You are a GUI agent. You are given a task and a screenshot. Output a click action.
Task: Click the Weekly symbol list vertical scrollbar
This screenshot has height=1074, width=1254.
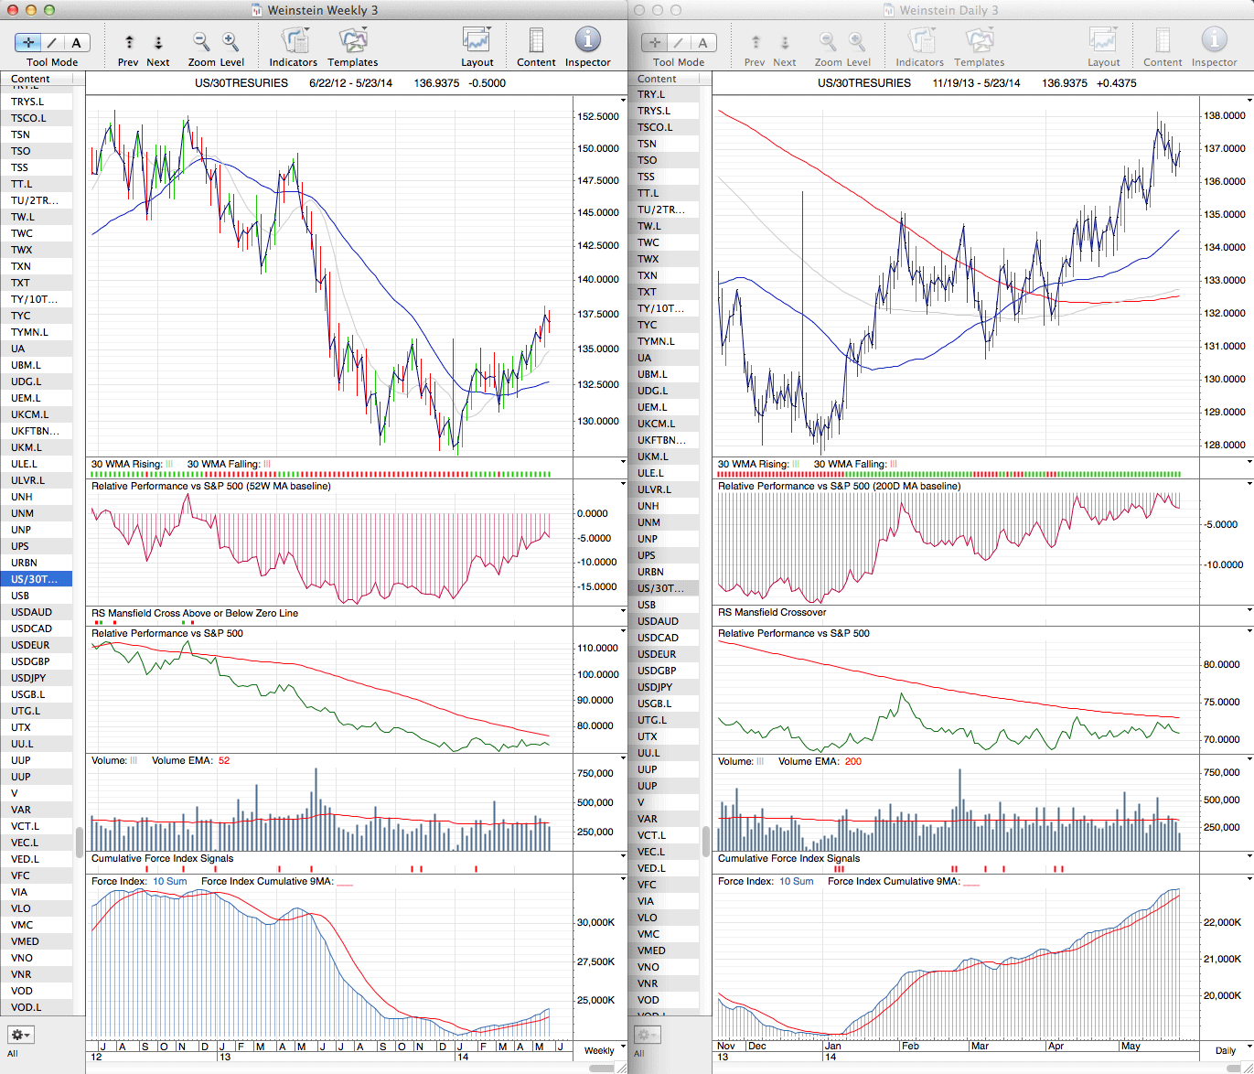80,842
